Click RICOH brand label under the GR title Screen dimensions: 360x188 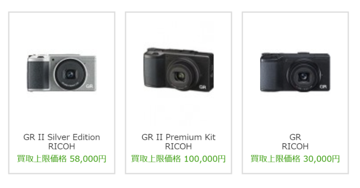295,146
